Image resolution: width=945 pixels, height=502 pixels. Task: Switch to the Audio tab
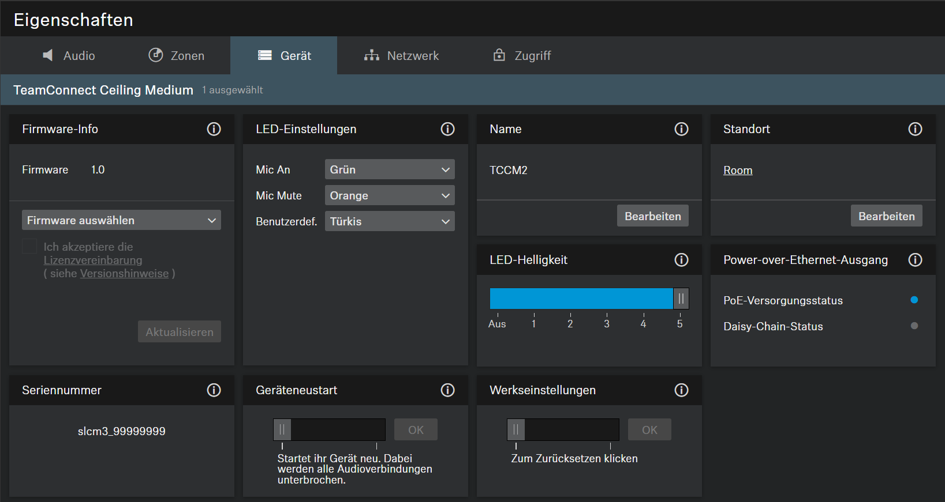[x=69, y=56]
